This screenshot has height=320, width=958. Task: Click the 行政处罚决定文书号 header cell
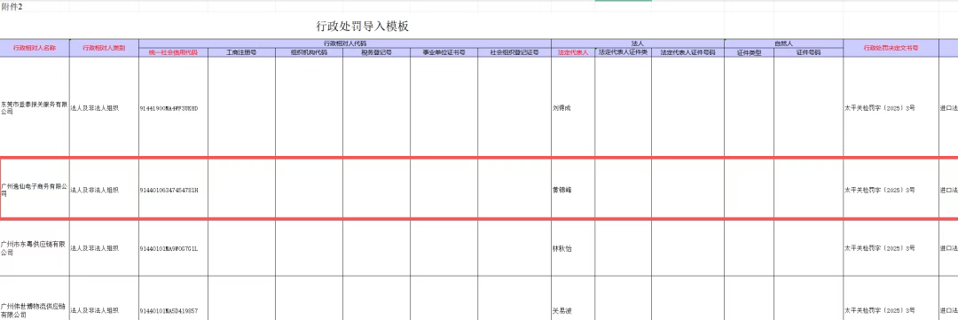coord(891,48)
